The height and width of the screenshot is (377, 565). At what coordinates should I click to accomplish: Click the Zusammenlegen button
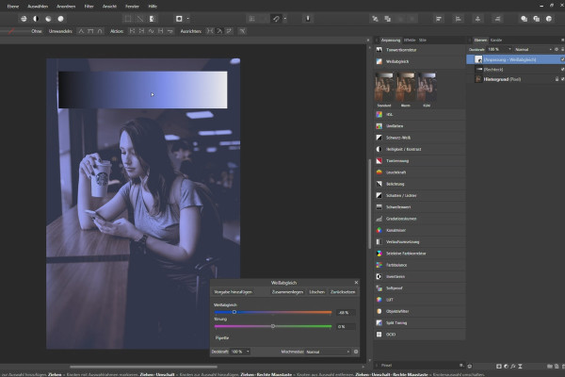[x=287, y=292]
